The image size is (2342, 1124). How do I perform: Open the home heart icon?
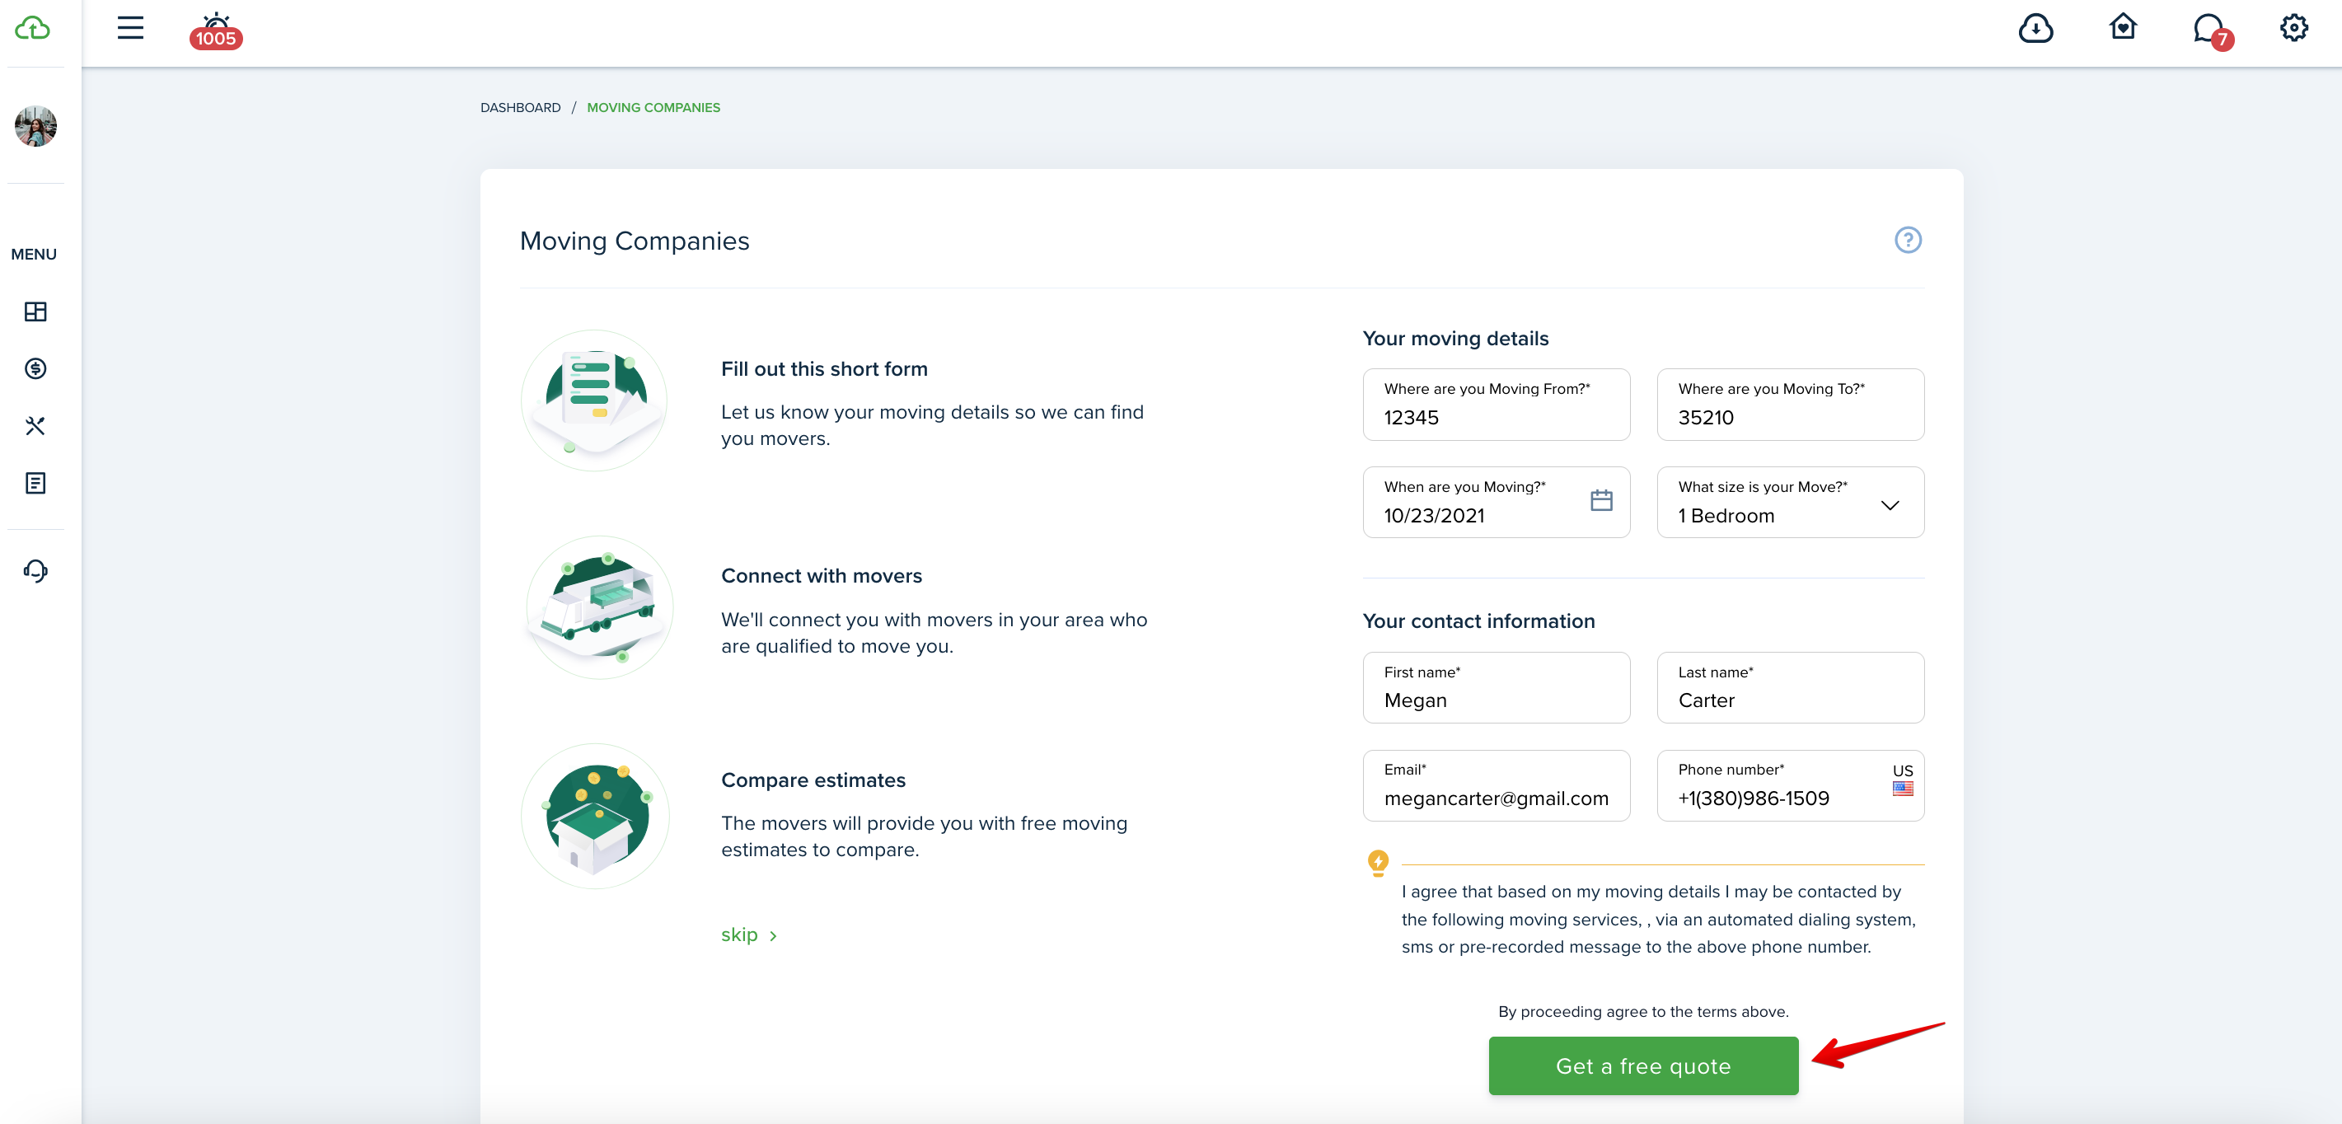pyautogui.click(x=2123, y=26)
